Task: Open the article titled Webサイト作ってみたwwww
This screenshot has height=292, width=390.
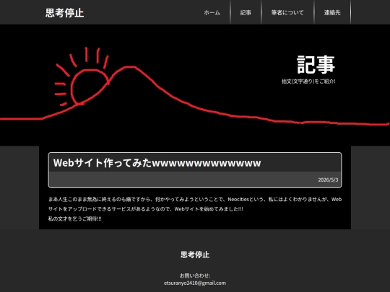Action: coord(157,163)
